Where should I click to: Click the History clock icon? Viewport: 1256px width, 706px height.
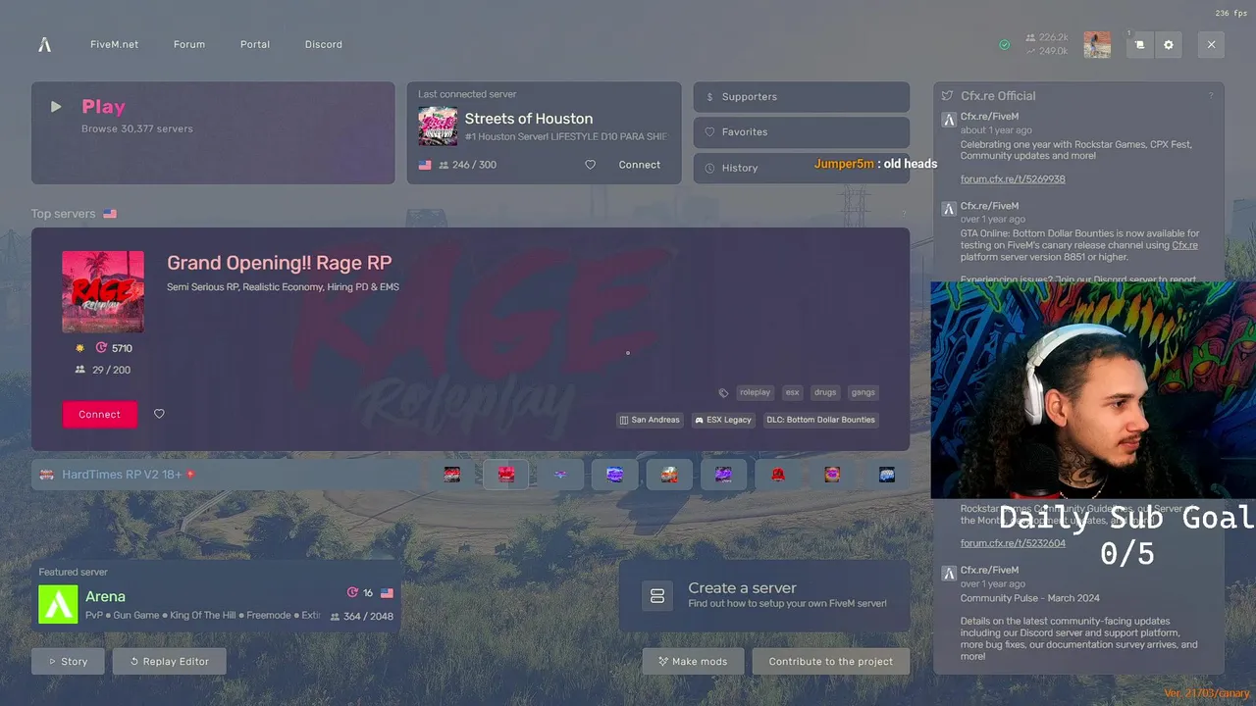click(710, 168)
